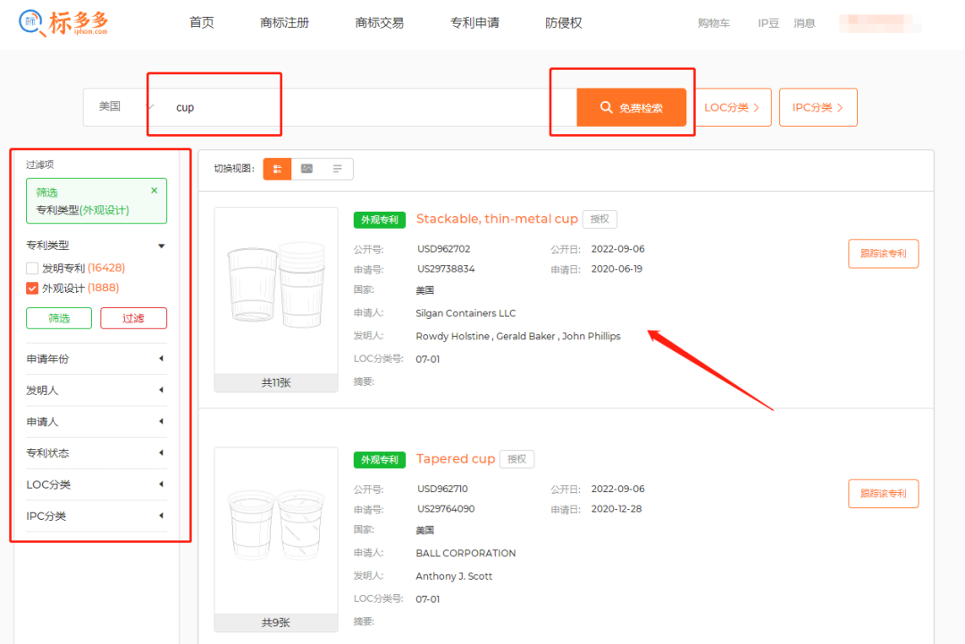Switch to image grid view icon

[306, 169]
